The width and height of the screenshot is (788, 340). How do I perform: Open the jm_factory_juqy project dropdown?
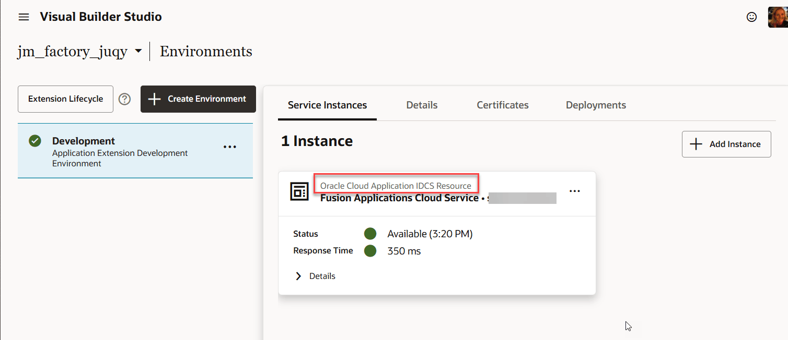[138, 52]
